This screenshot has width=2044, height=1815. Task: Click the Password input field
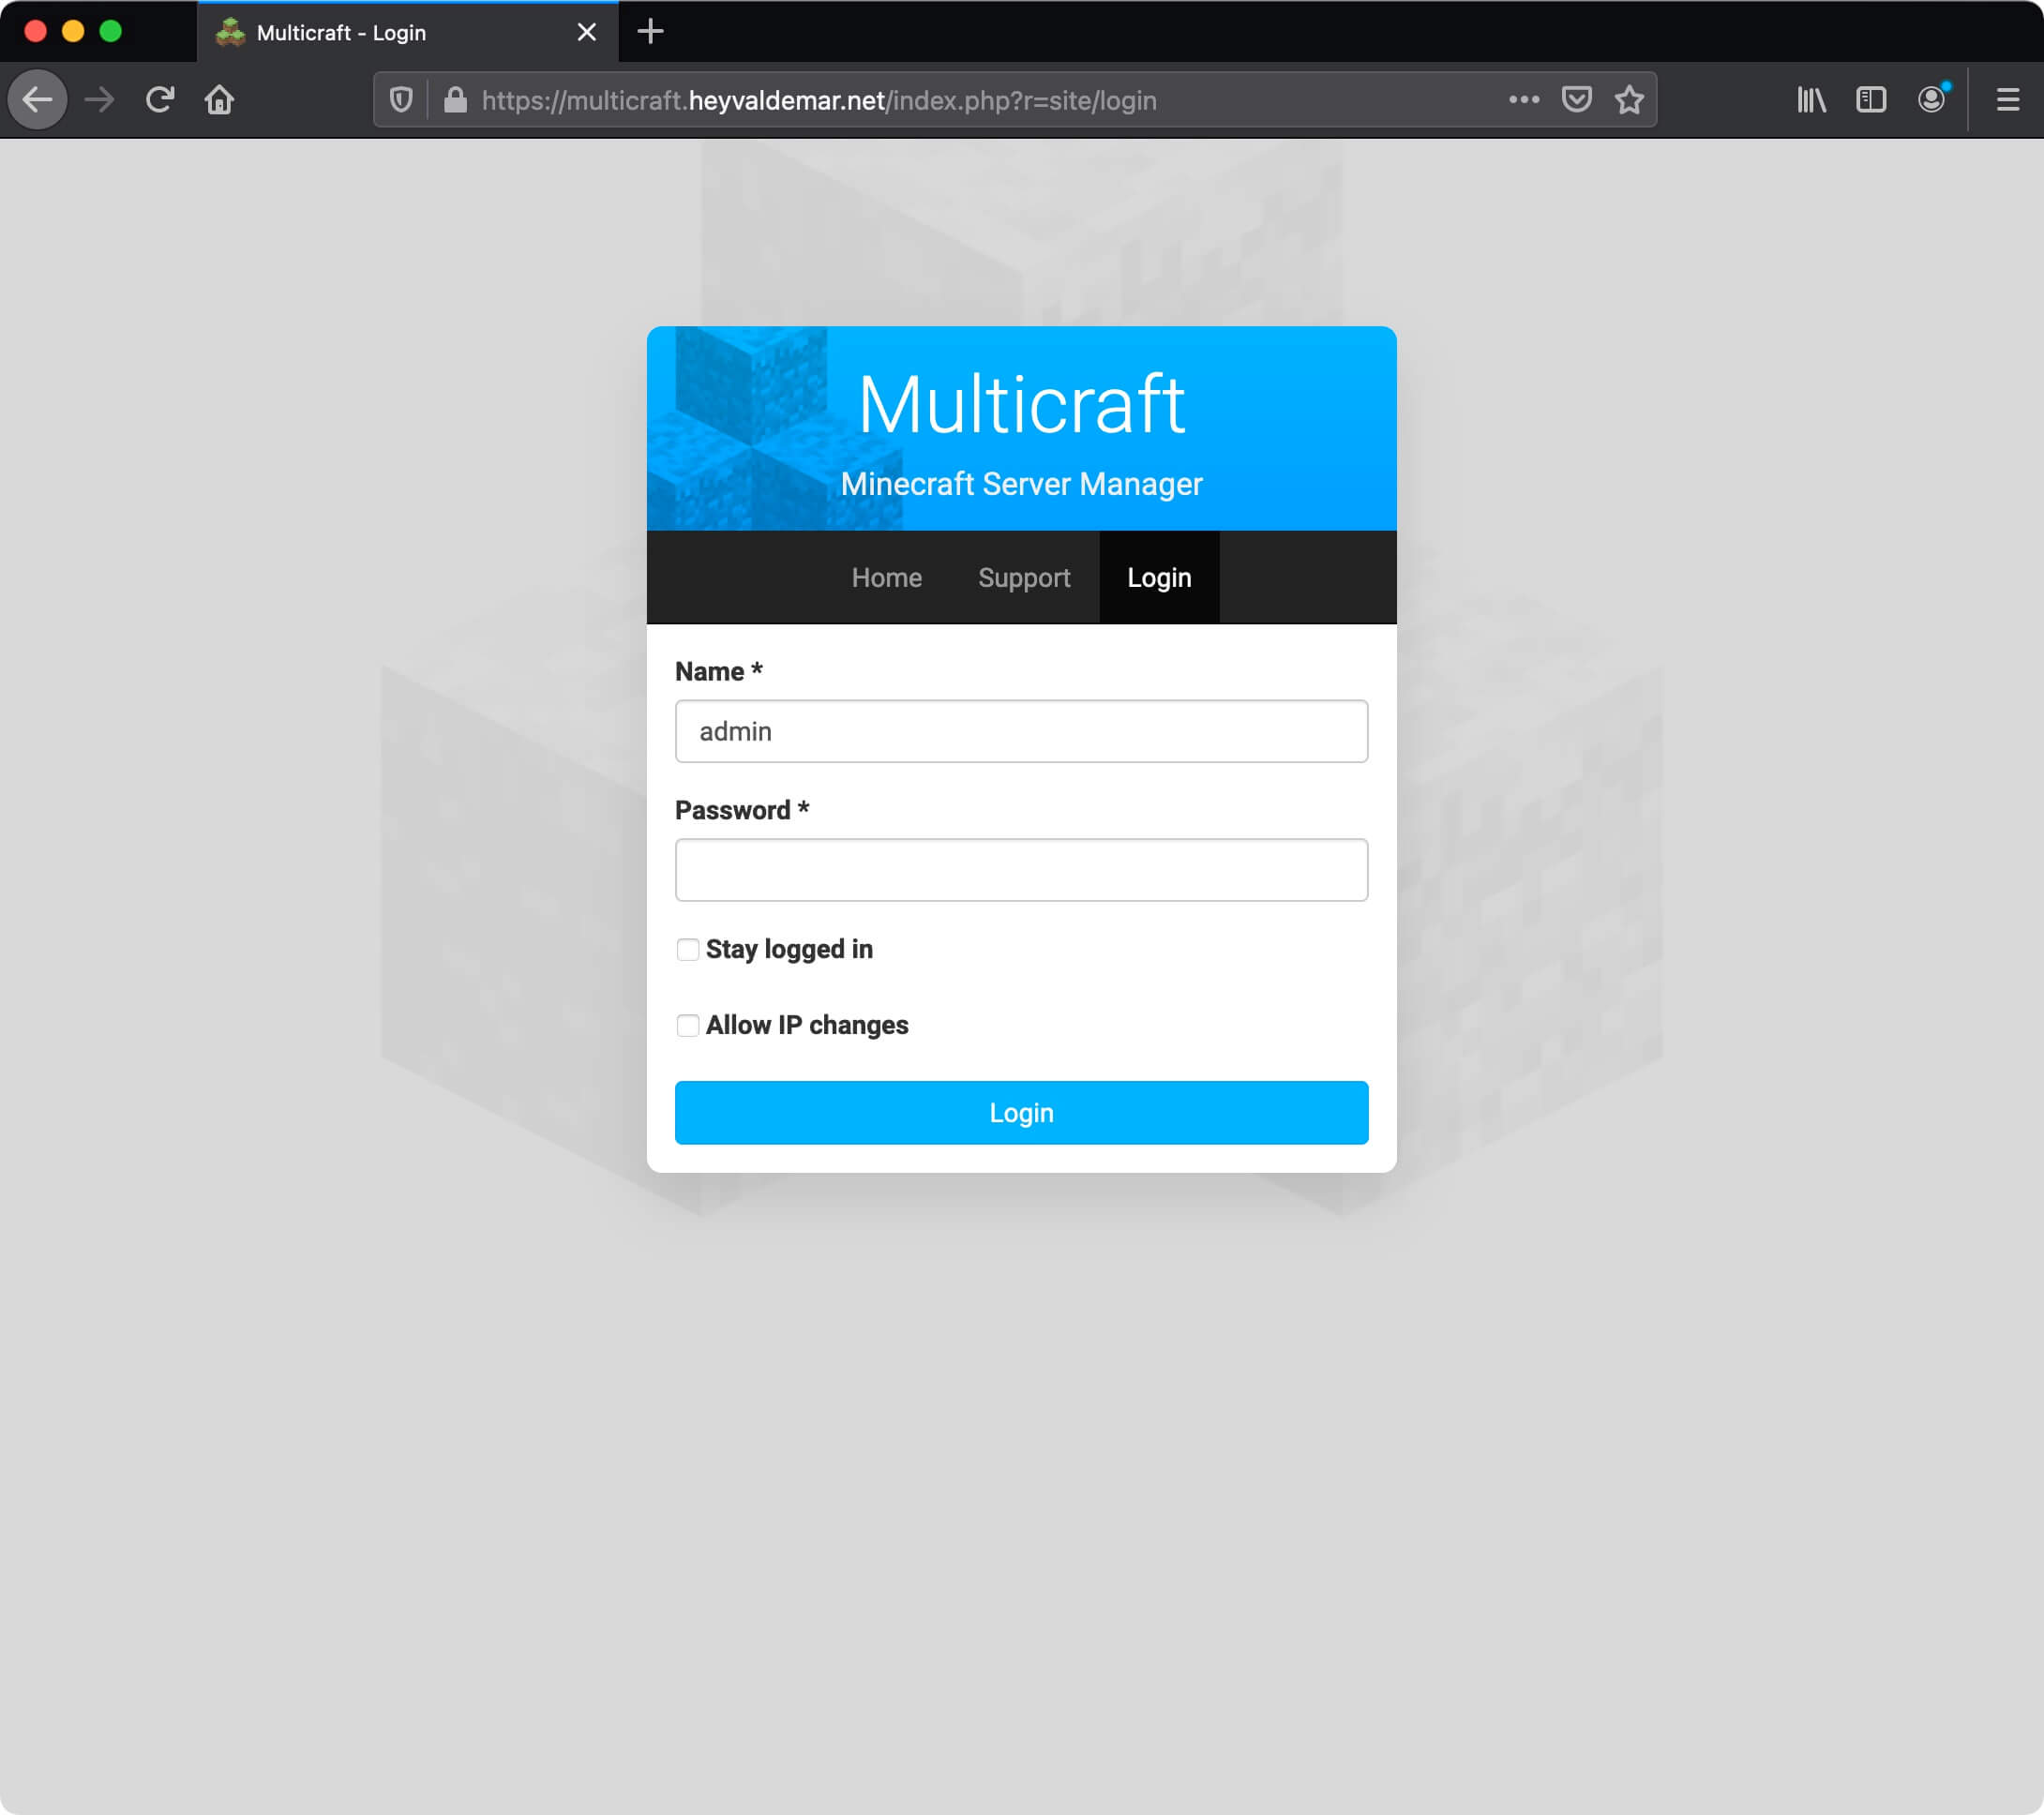1021,869
